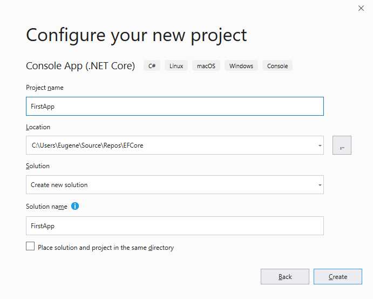Click the Solution name info icon
This screenshot has height=299, width=373.
point(75,206)
